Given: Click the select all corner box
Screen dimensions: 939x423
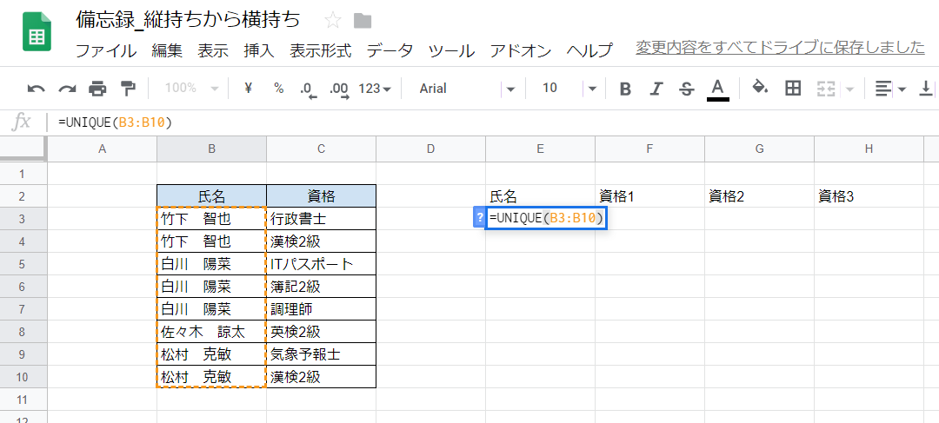Looking at the screenshot, I should (x=23, y=149).
